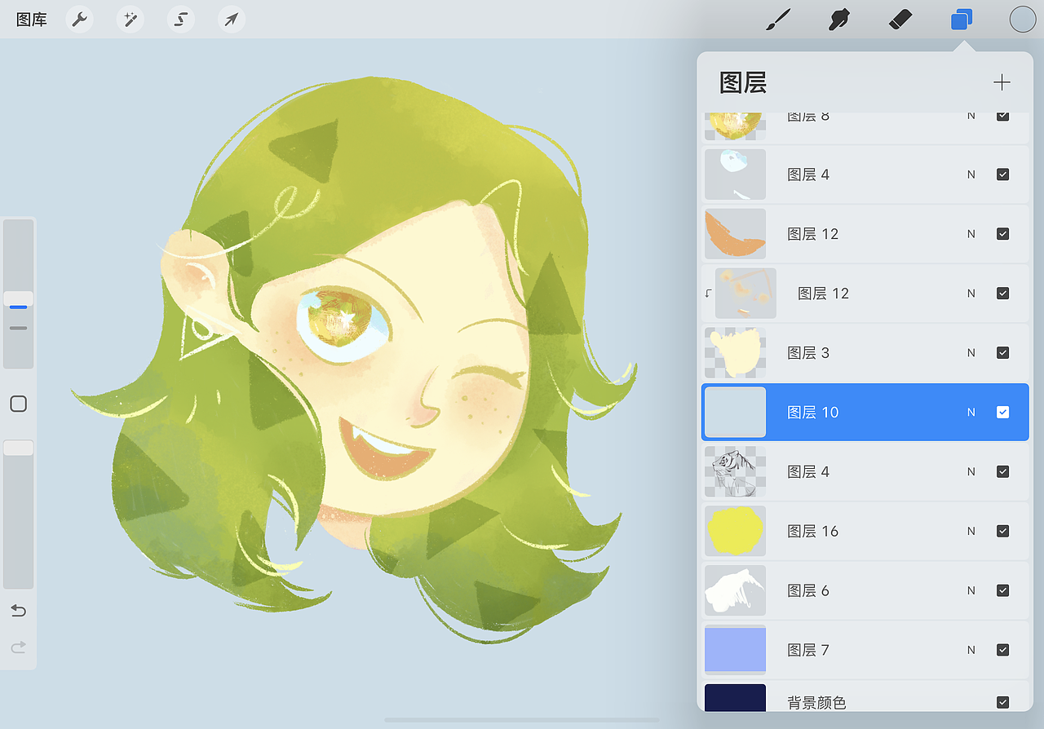Click the light blue thumbnail of 图层 10
1044x729 pixels.
(x=735, y=413)
